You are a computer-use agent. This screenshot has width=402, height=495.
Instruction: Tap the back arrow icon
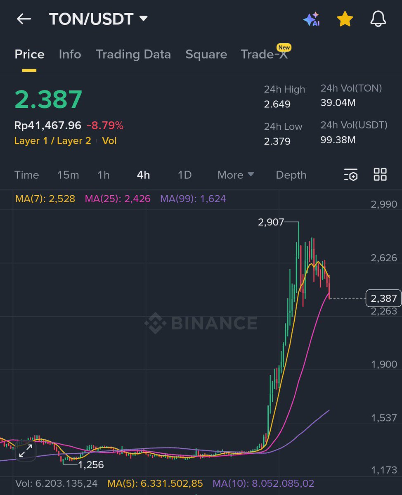pos(24,19)
